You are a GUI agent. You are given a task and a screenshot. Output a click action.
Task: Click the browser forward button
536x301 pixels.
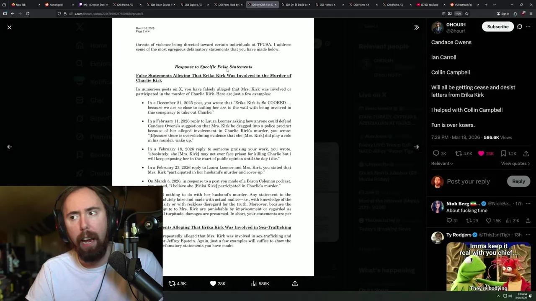(20, 13)
